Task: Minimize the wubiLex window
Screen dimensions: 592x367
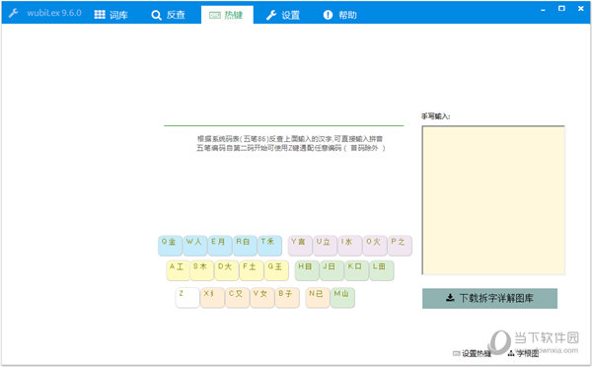Action: coord(543,9)
